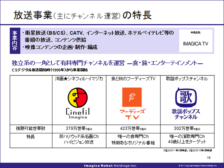The image size is (224, 168).
Task: Select the line '・映像コンテンツの企画・制作・編成'
Action: pyautogui.click(x=60, y=47)
